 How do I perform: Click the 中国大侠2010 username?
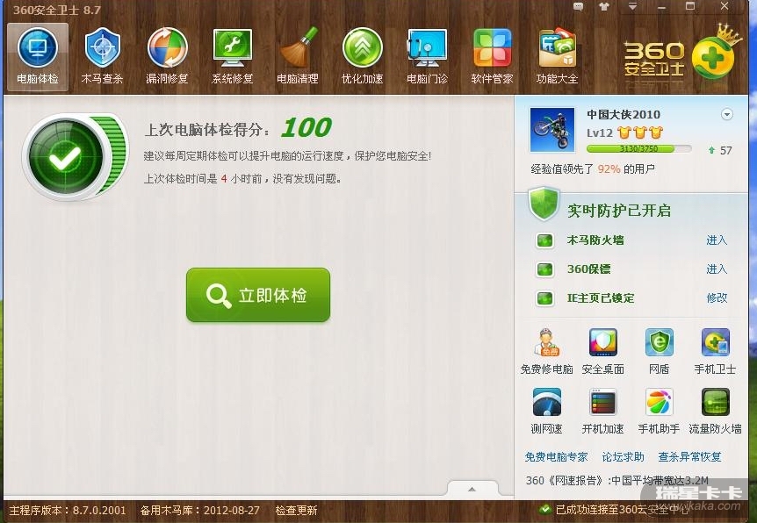(x=624, y=114)
